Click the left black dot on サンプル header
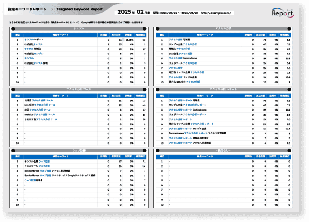The height and width of the screenshot is (222, 309). pyautogui.click(x=11, y=28)
